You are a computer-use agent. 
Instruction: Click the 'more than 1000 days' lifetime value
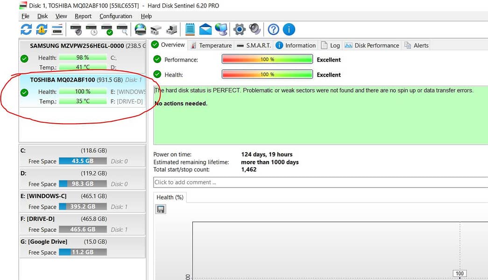pyautogui.click(x=270, y=162)
